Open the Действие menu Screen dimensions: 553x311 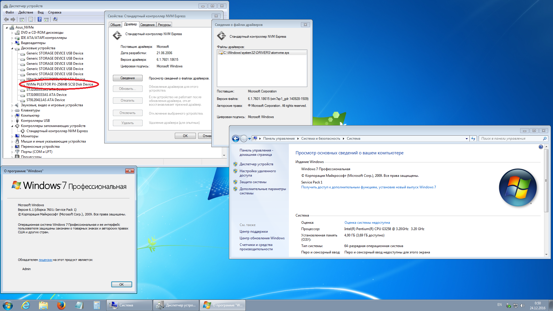click(x=26, y=12)
